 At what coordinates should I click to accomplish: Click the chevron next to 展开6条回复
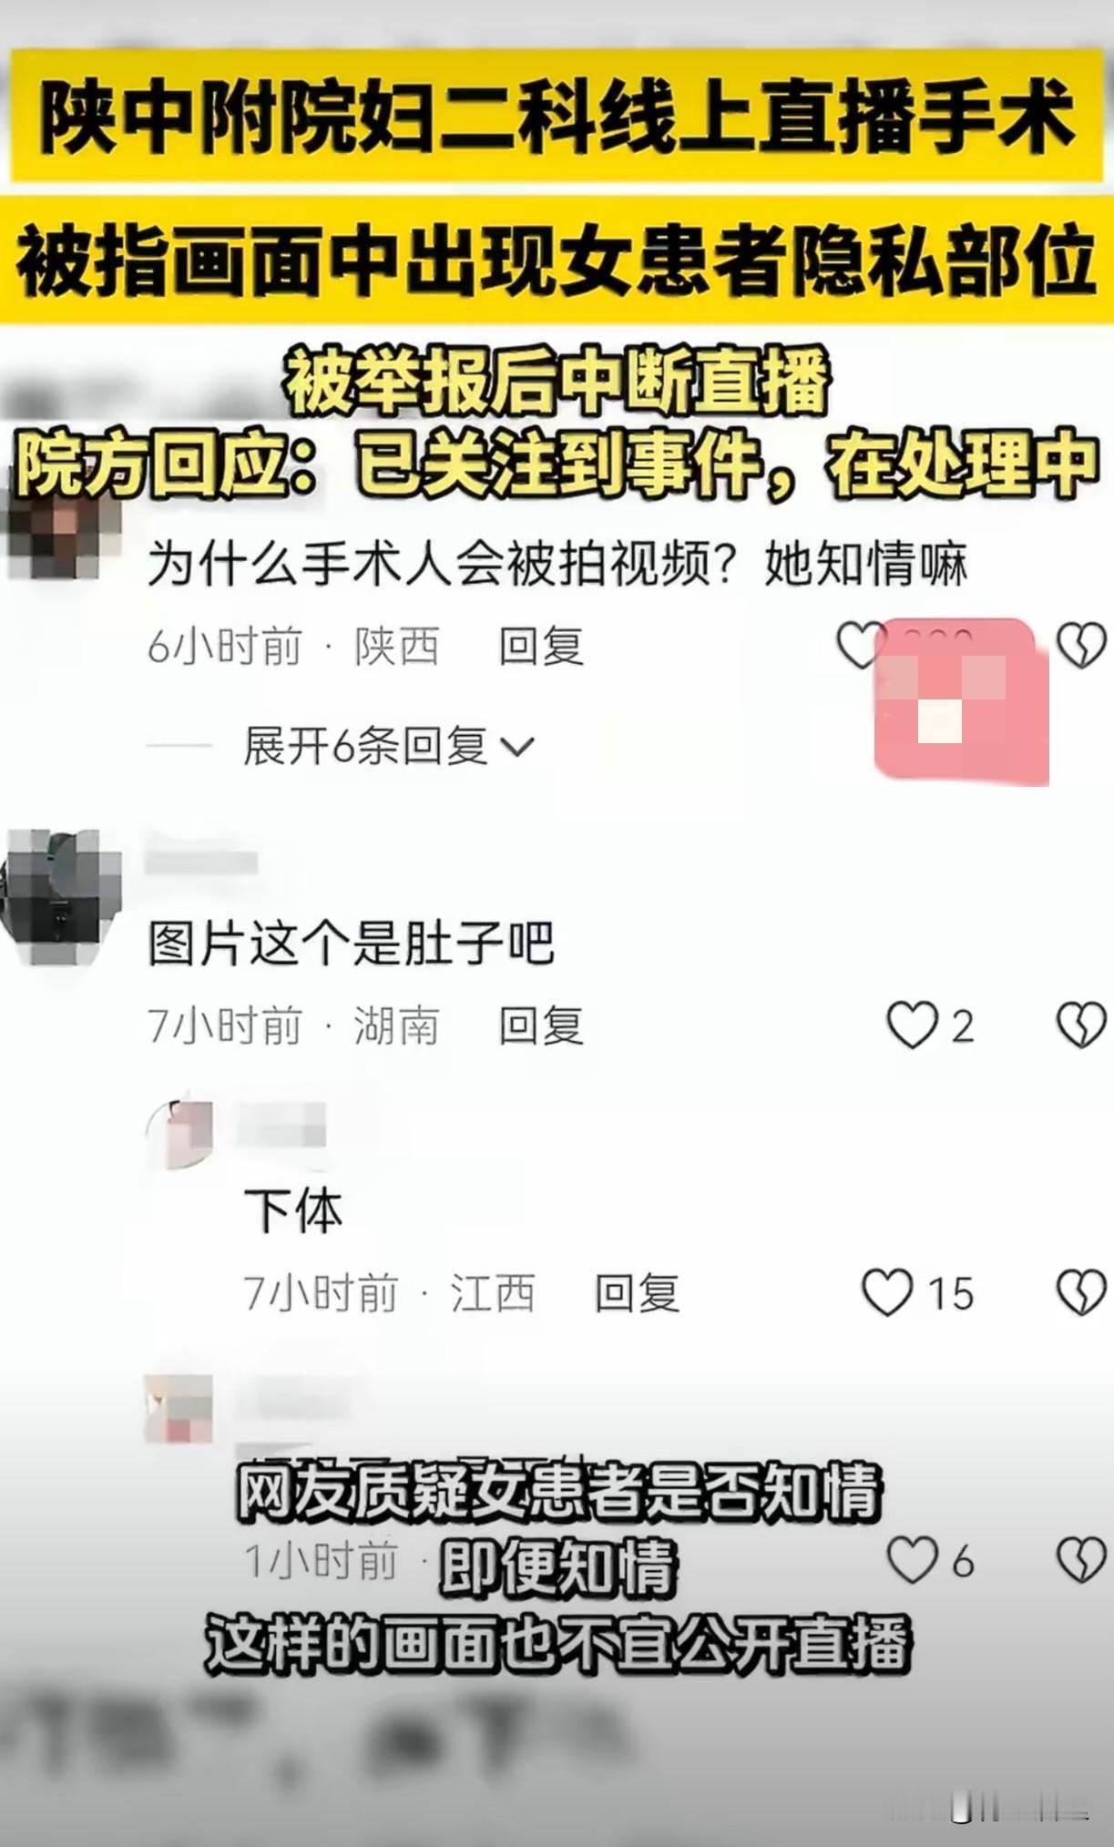(517, 748)
